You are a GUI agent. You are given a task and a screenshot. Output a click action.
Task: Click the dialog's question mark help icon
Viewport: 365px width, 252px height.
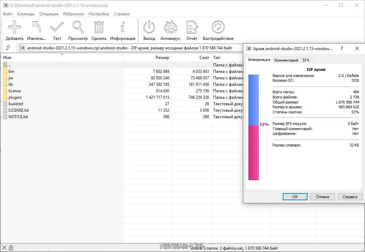click(342, 48)
